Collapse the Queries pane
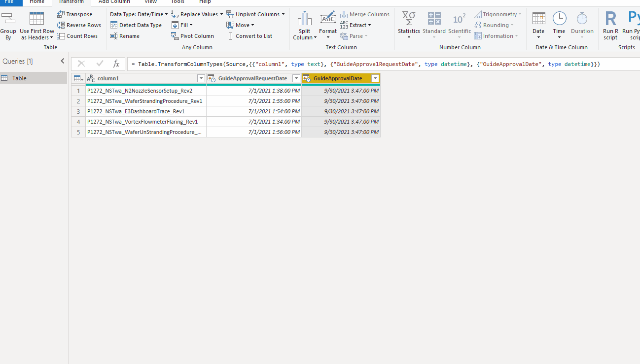This screenshot has height=364, width=640. click(62, 61)
